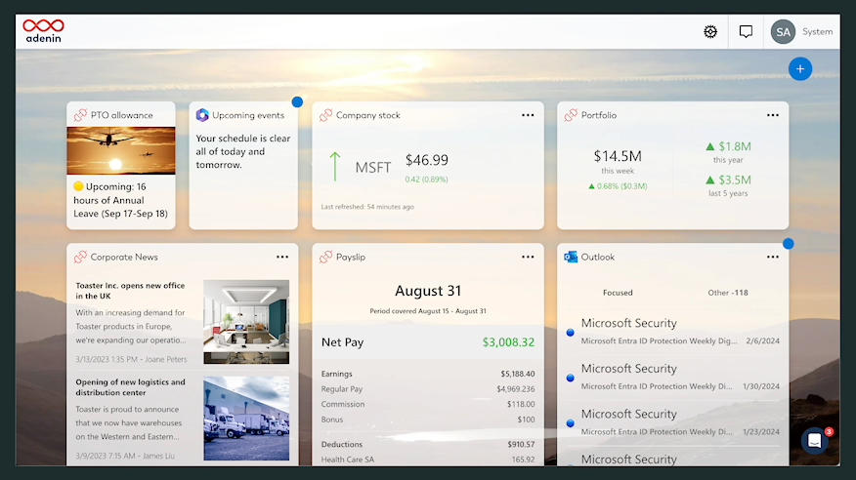
Task: Click the August 31 payslip date
Action: coord(428,291)
